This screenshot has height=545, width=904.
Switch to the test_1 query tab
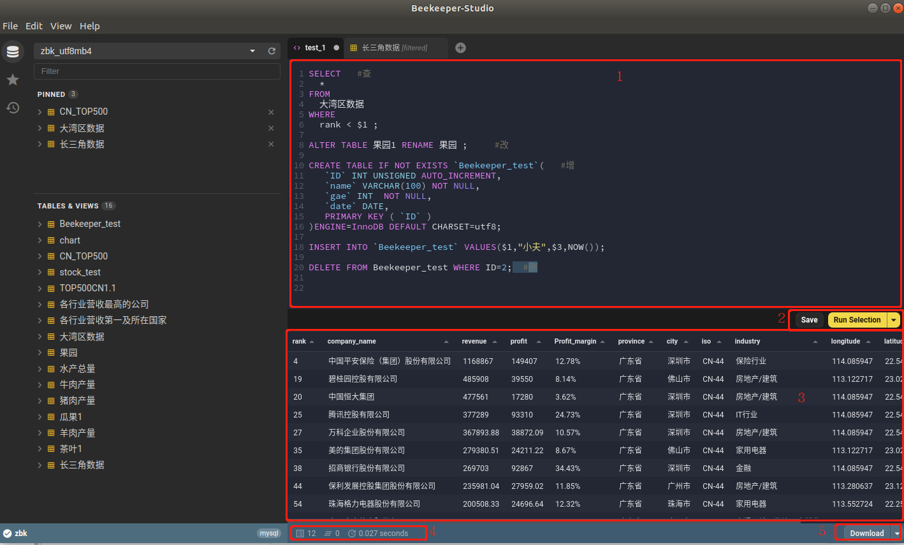point(315,48)
